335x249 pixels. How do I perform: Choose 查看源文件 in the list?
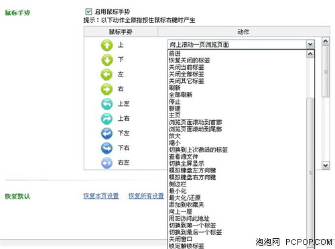(184, 156)
